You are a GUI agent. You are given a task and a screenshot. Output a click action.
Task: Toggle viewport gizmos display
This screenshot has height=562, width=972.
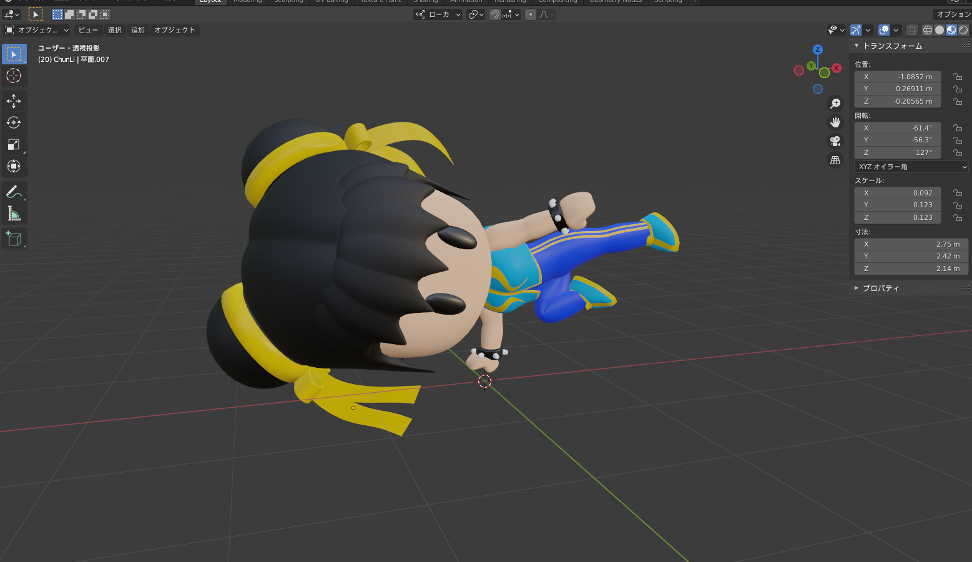pos(856,30)
